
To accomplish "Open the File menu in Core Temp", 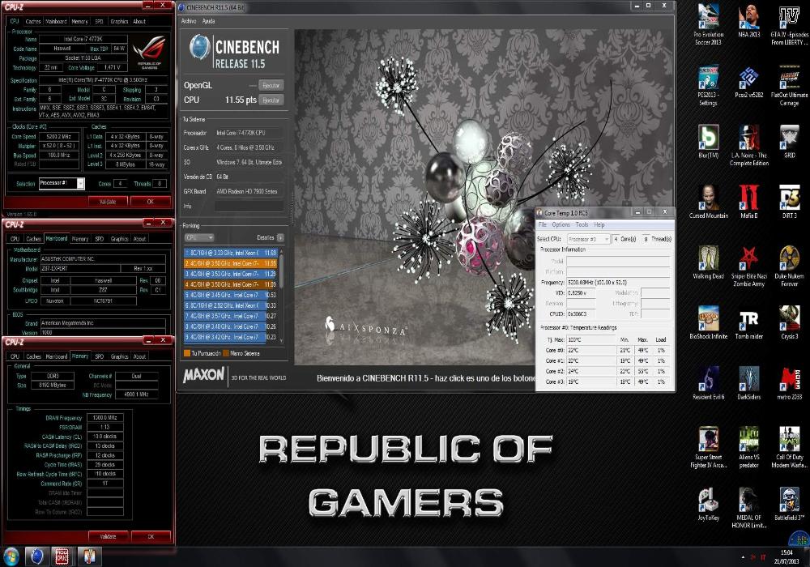I will tap(542, 224).
